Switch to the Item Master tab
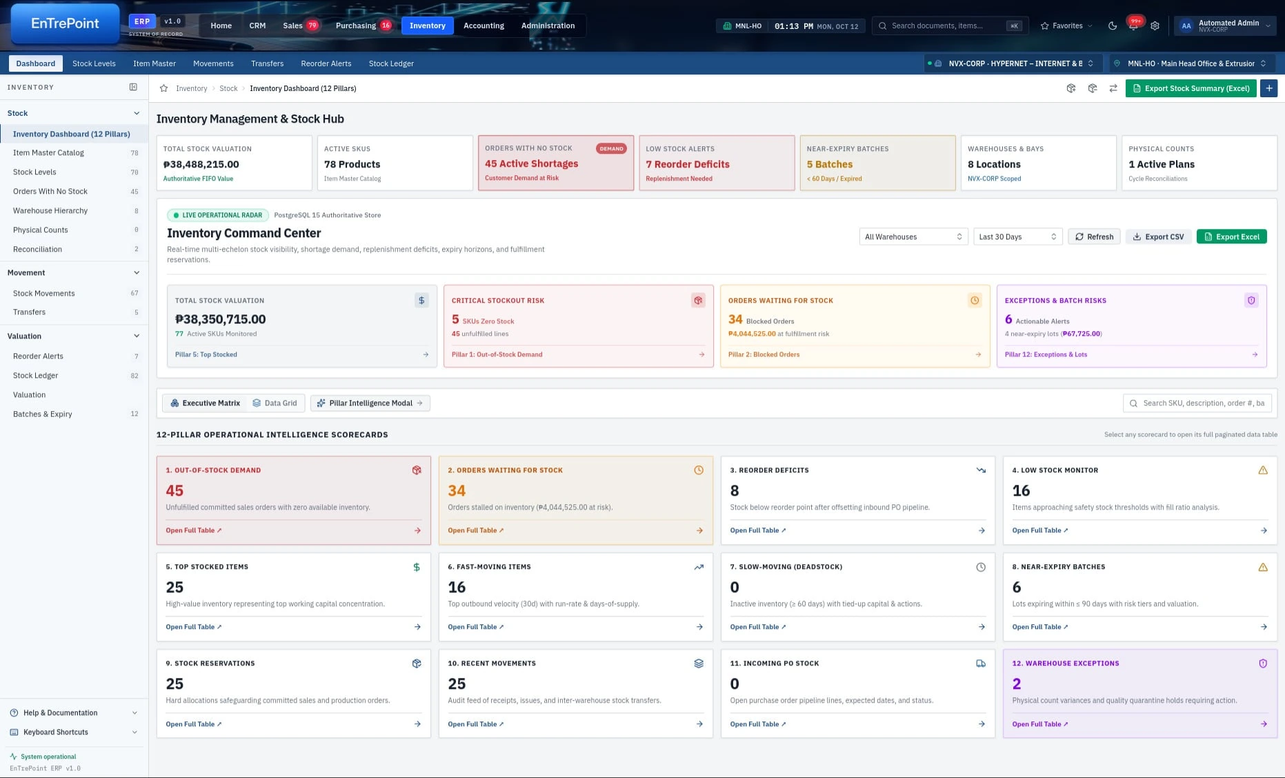 [155, 63]
